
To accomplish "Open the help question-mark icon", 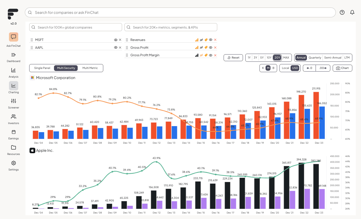I will [342, 12].
